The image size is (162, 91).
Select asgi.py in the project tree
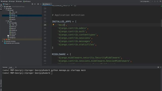(x=12, y=14)
